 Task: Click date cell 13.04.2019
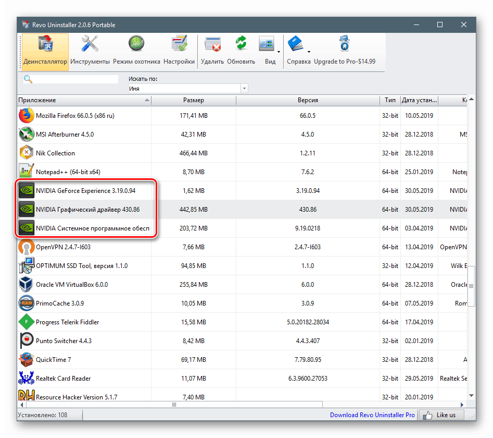pyautogui.click(x=419, y=247)
